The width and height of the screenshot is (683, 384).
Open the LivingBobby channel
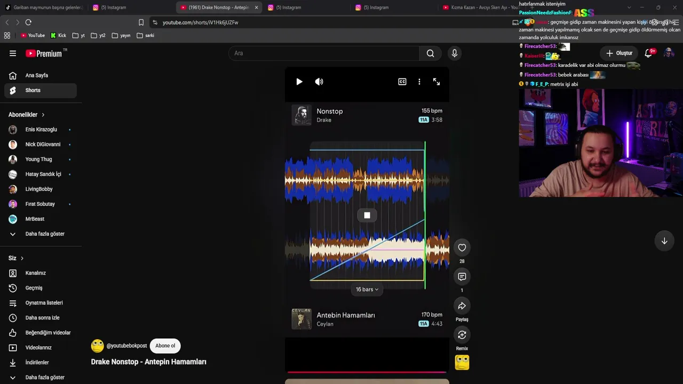tap(41, 189)
